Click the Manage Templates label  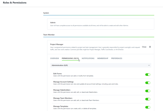point(61,106)
